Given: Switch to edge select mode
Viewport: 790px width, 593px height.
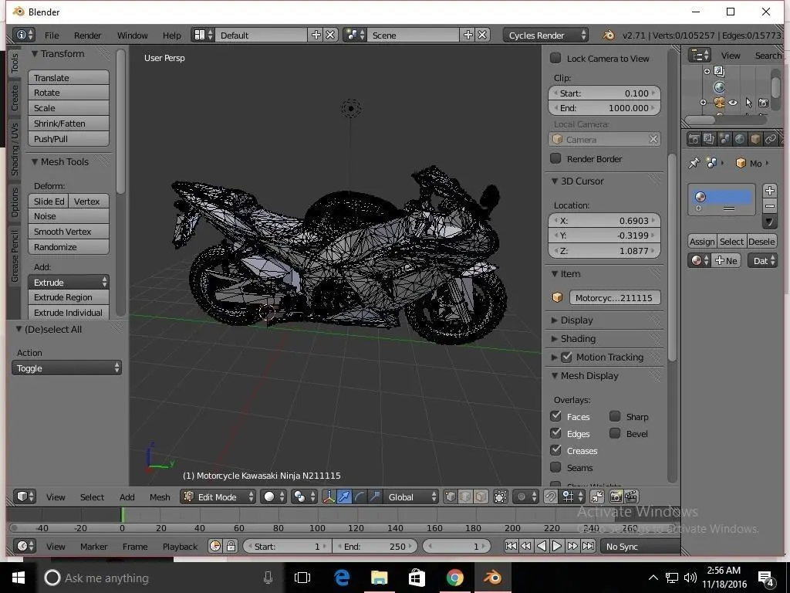Looking at the screenshot, I should [465, 496].
